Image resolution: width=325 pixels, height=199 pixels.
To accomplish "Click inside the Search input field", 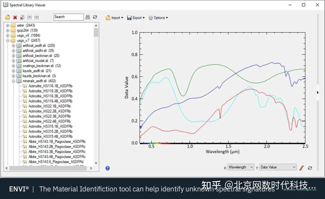I will point(69,17).
